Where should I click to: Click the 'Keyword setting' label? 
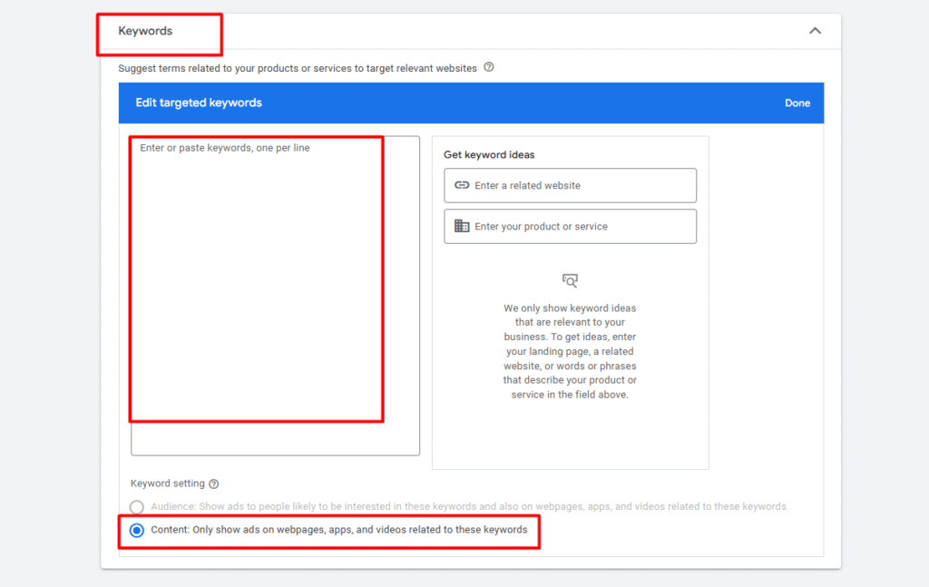click(x=167, y=484)
